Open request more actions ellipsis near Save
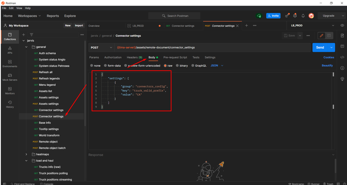Viewport: 347px width, 185px height. (x=308, y=35)
